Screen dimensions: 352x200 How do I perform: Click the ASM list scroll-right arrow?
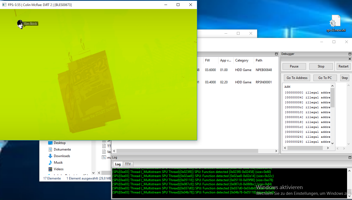(x=328, y=148)
